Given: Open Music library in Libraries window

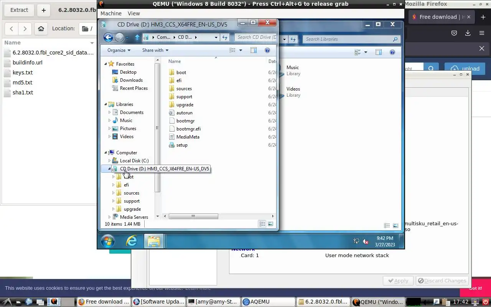Looking at the screenshot, I should (x=293, y=71).
